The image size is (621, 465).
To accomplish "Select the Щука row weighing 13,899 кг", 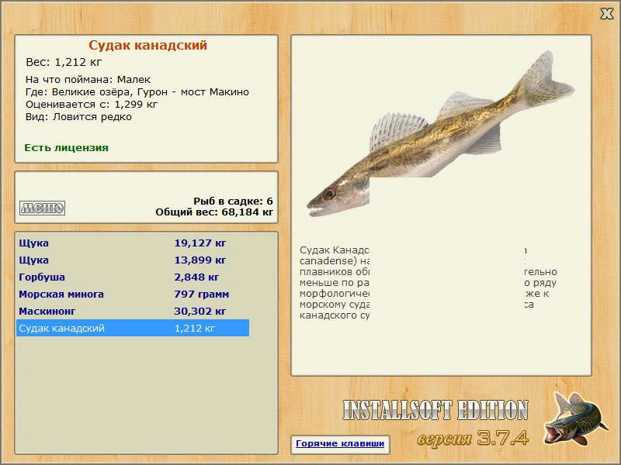I will point(133,260).
